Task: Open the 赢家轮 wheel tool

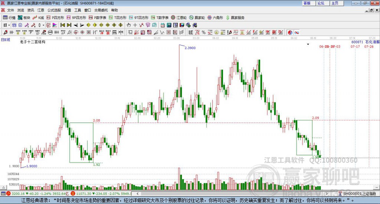Action: [x=197, y=18]
